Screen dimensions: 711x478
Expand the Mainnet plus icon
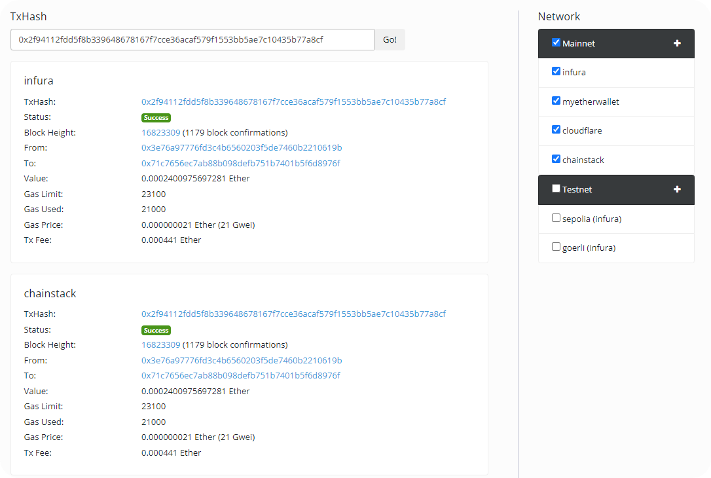coord(677,43)
